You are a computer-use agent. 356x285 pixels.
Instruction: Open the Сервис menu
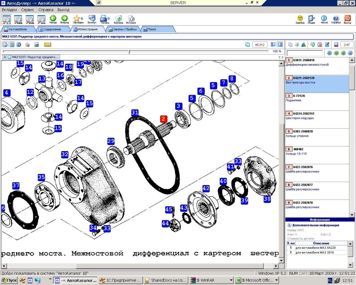coord(28,10)
